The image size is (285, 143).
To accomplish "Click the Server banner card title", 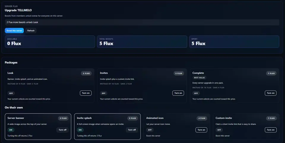I will 16,118.
